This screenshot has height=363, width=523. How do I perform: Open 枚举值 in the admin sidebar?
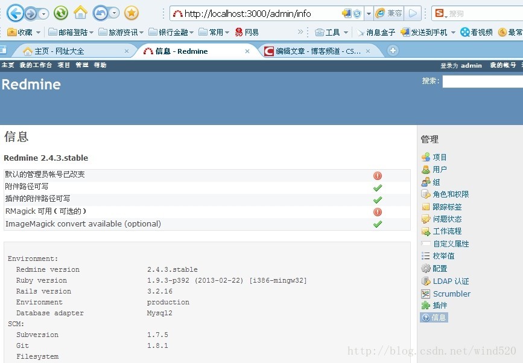pyautogui.click(x=443, y=256)
